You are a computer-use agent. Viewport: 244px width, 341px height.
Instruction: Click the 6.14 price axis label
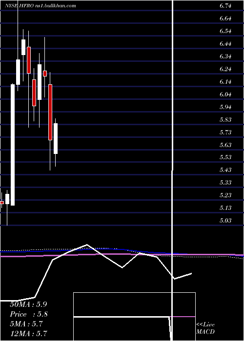(225, 81)
